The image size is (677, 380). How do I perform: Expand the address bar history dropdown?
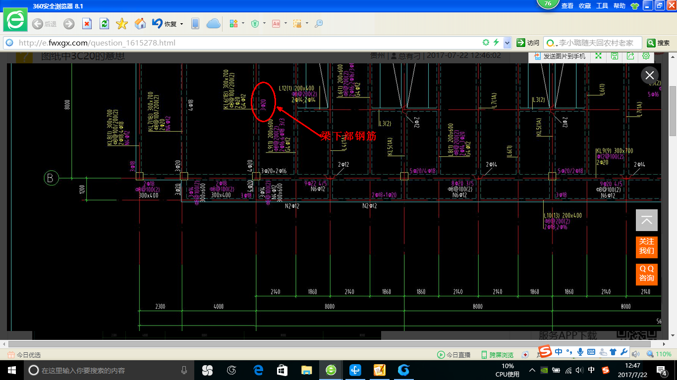click(507, 43)
